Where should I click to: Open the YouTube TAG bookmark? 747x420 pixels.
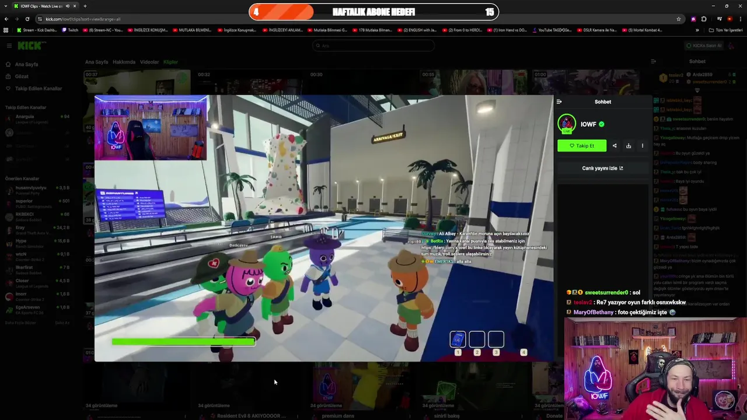point(552,30)
